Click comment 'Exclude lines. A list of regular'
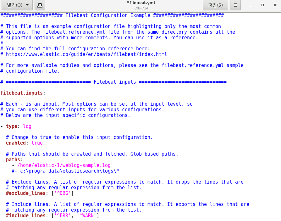This screenshot has width=281, height=221. (x=125, y=182)
